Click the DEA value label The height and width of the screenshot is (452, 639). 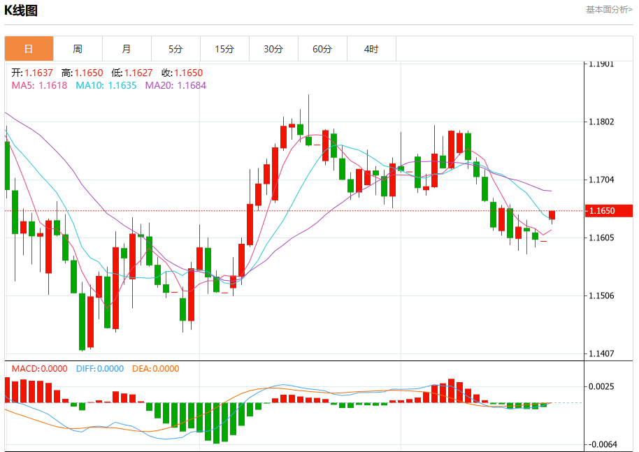point(156,369)
